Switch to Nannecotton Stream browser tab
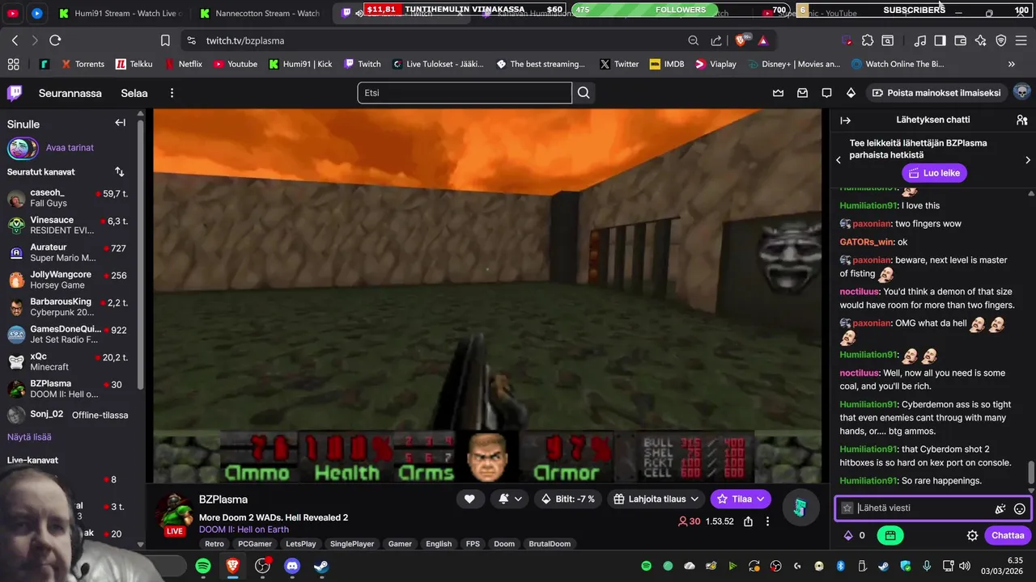This screenshot has height=582, width=1036. coord(260,13)
